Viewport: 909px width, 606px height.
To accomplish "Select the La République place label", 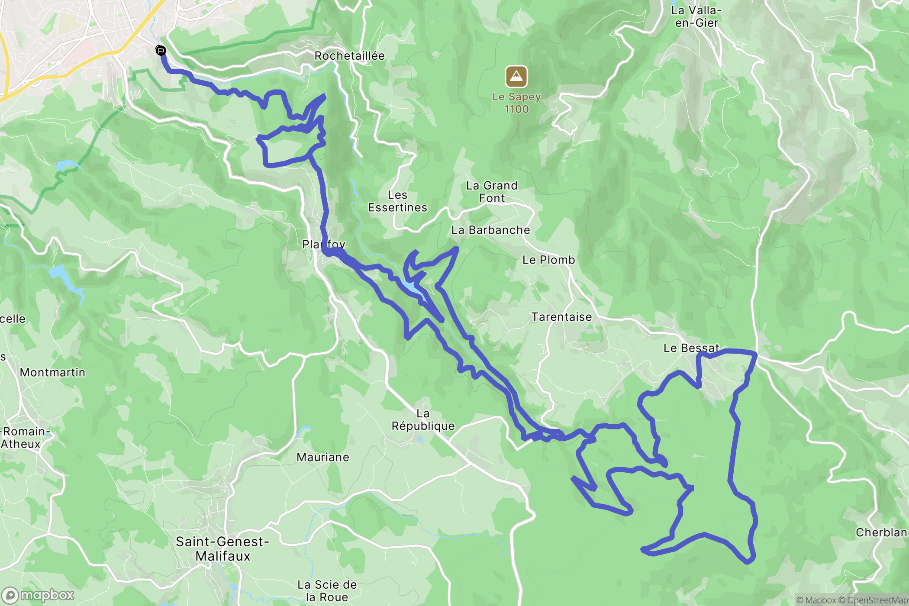I will click(x=423, y=420).
